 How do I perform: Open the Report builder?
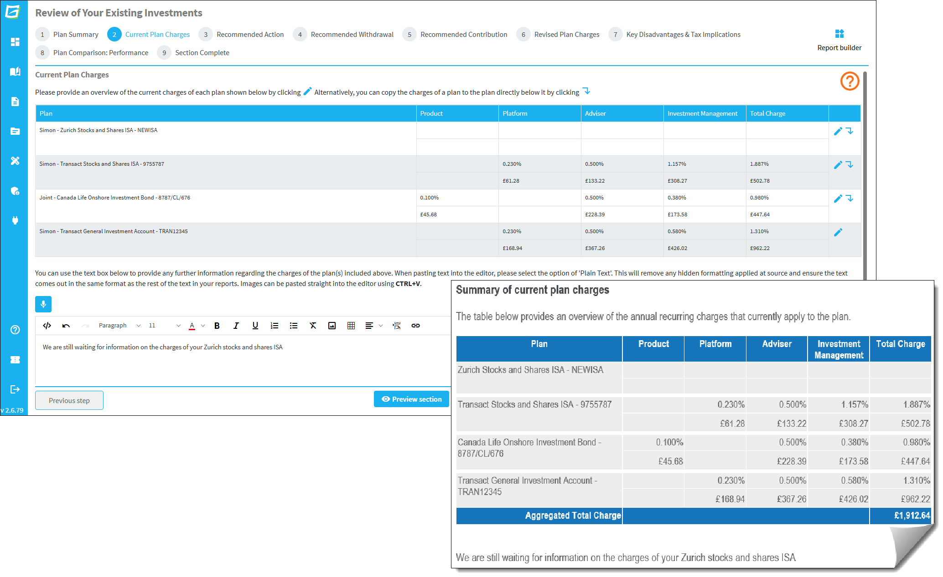(x=839, y=40)
